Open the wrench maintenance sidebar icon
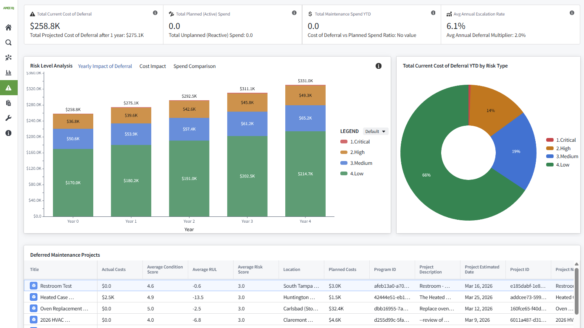The image size is (584, 328). (8, 118)
